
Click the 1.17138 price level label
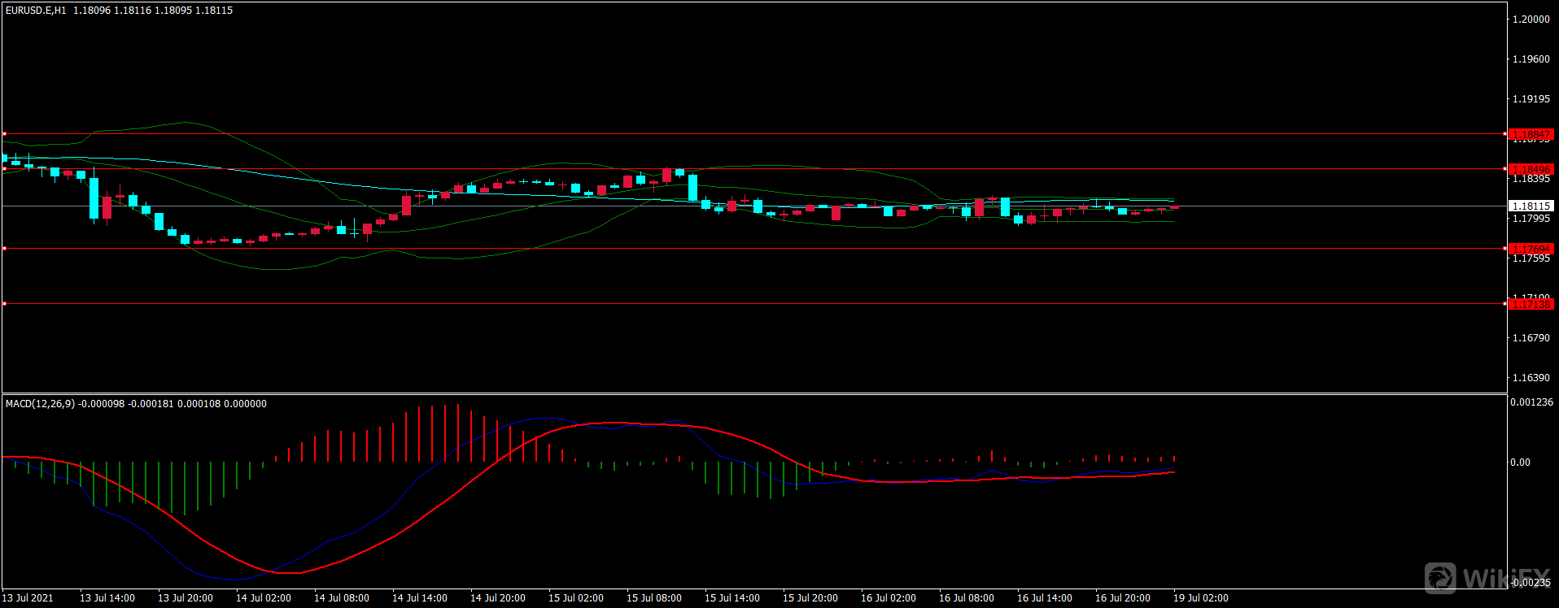[x=1531, y=304]
